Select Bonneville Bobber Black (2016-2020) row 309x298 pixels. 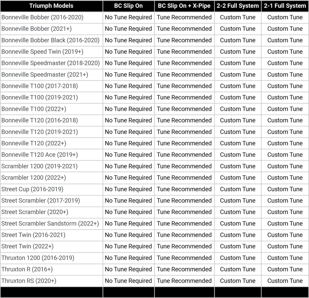[50, 40]
